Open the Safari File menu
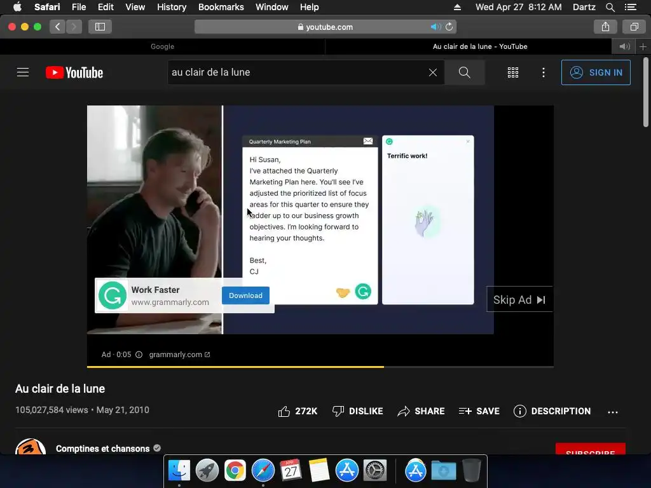The image size is (651, 488). coord(78,7)
